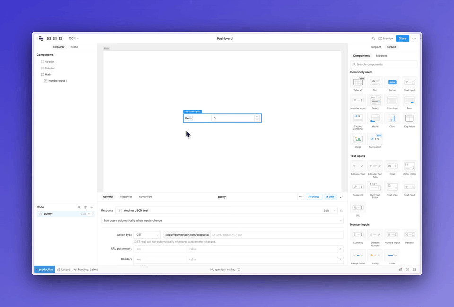Click the Share button
The height and width of the screenshot is (307, 454).
pos(402,38)
